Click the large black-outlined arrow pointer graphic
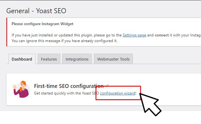The image size is (201, 124). point(150,104)
